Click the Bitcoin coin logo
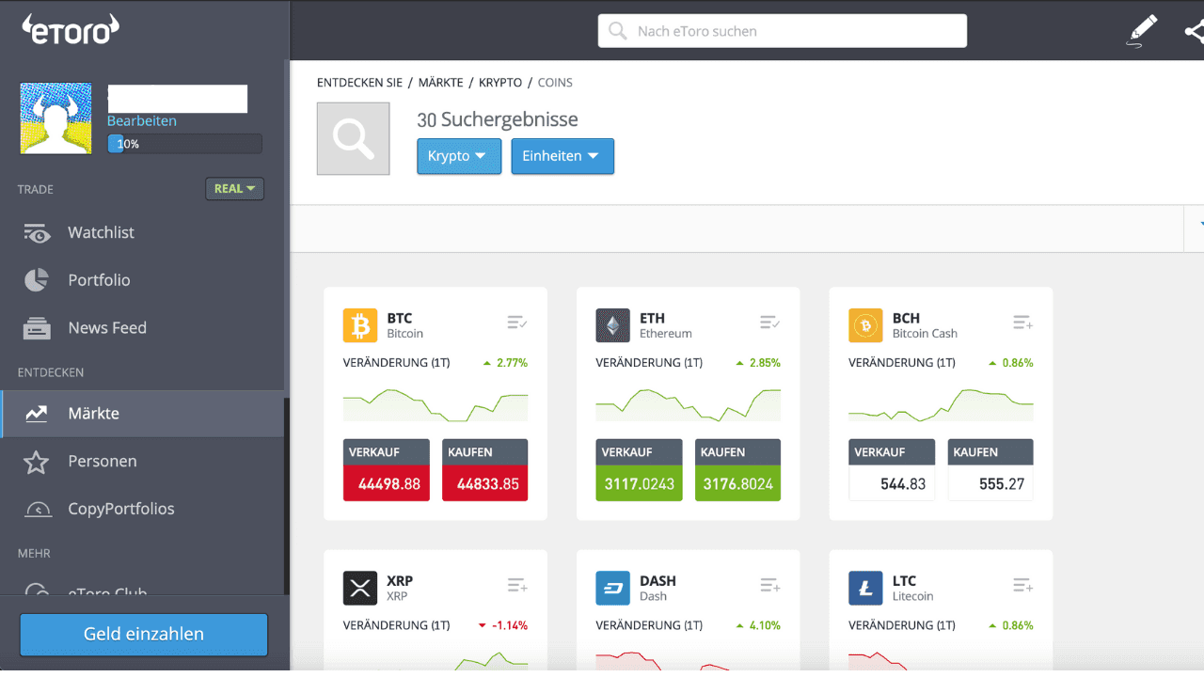 click(x=360, y=325)
